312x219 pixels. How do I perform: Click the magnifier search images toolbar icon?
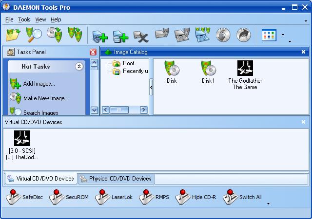pos(33,35)
